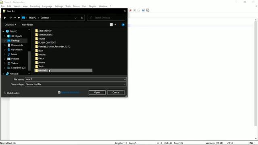Toggle the append extension checkbox
Image resolution: width=258 pixels, height=145 pixels.
(x=59, y=92)
